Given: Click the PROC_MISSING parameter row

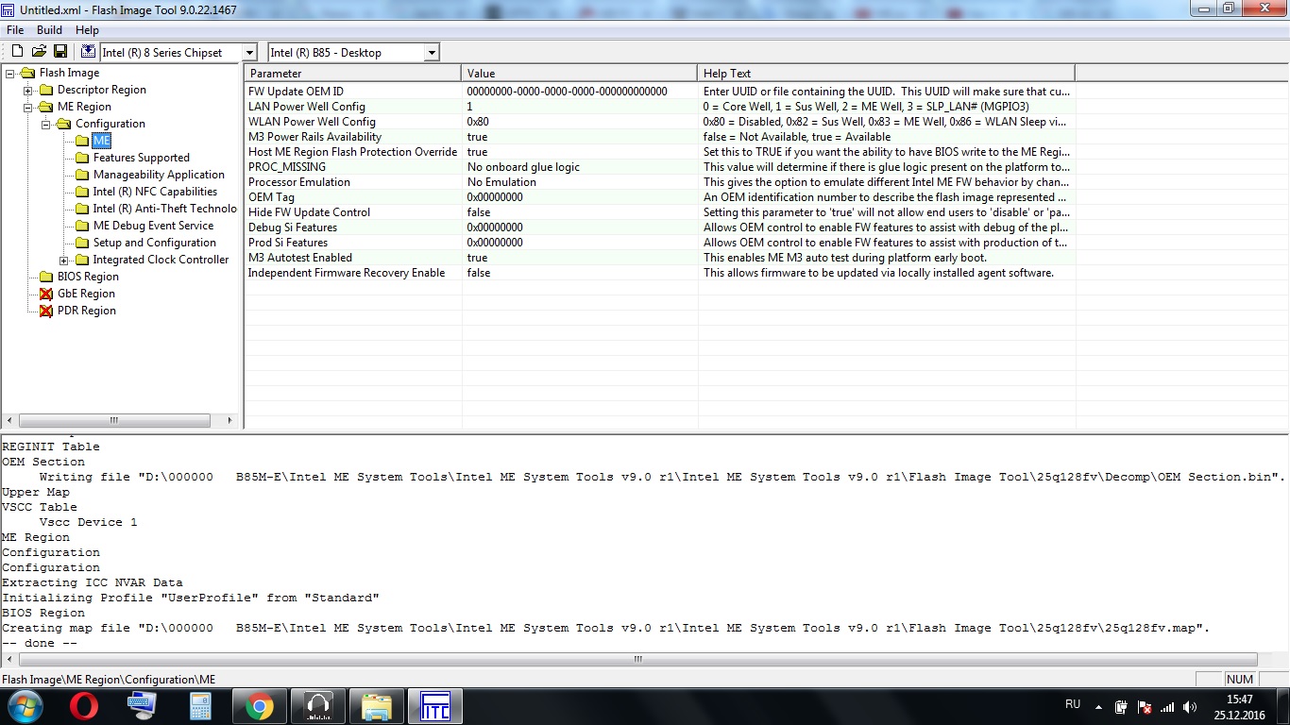Looking at the screenshot, I should [659, 167].
